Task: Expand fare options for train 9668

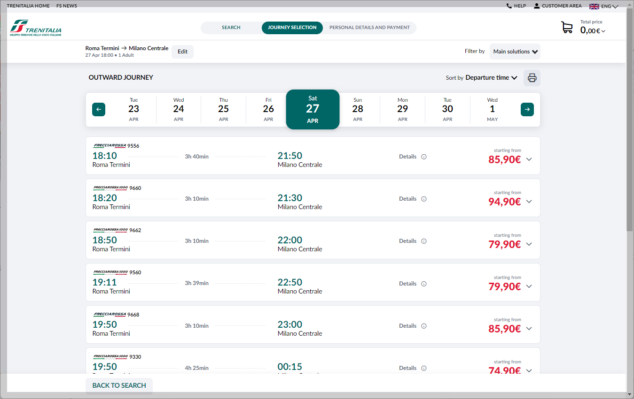Action: [x=529, y=329]
